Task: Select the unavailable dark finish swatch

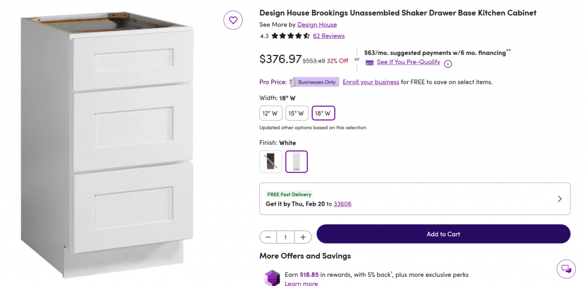Action: point(271,161)
